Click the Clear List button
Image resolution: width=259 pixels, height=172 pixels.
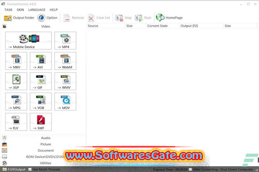(x=99, y=18)
